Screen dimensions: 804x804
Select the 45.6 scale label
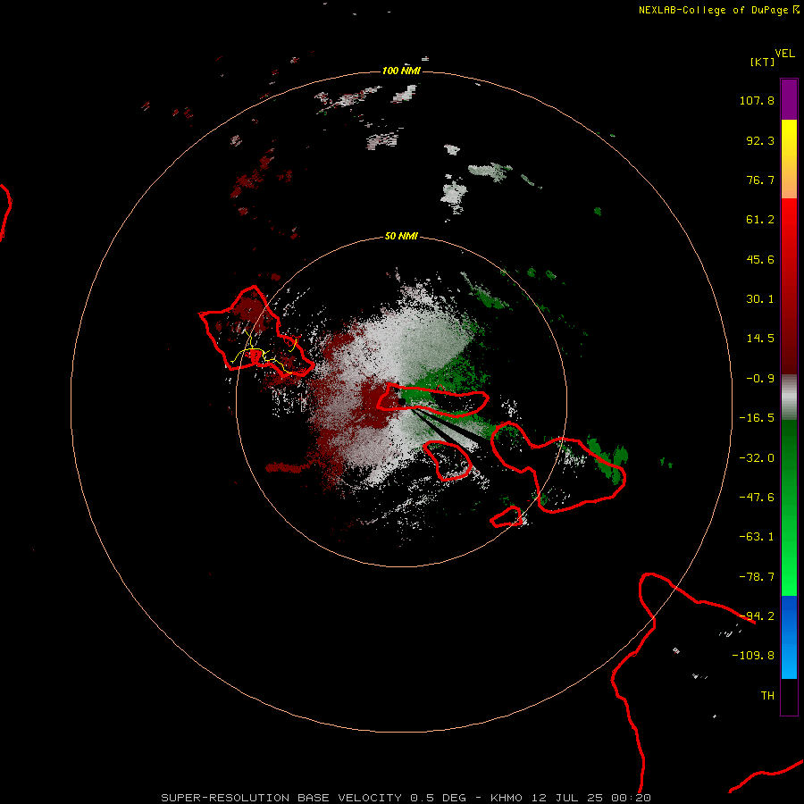pos(760,259)
